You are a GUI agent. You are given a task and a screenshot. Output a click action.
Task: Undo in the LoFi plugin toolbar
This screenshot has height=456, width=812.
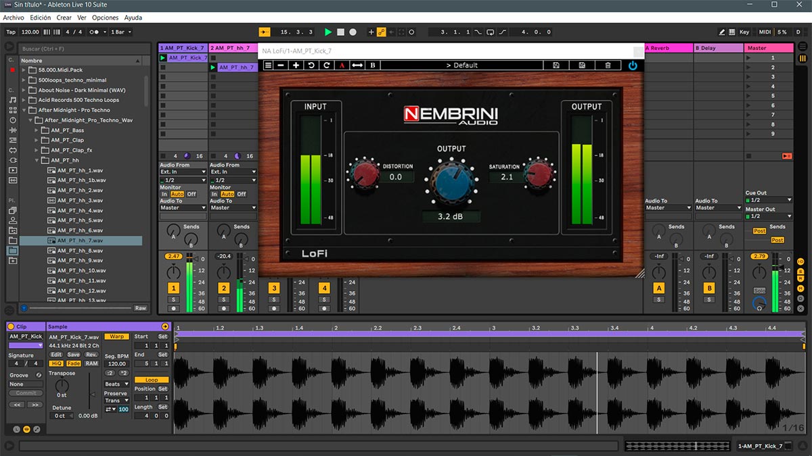[311, 66]
